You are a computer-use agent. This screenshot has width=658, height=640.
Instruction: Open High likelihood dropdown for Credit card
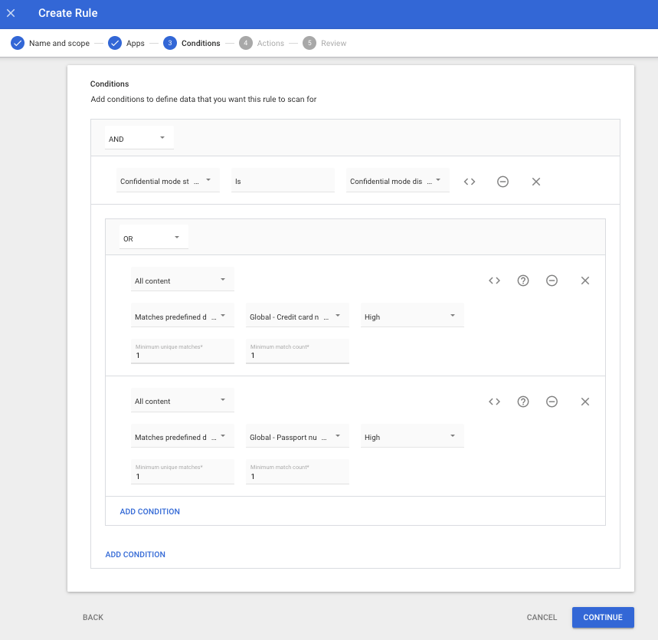pyautogui.click(x=412, y=315)
